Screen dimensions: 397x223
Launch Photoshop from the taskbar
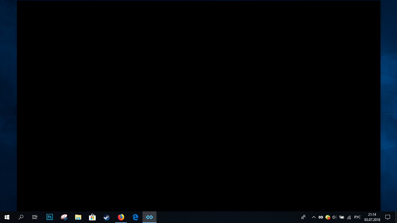50,217
